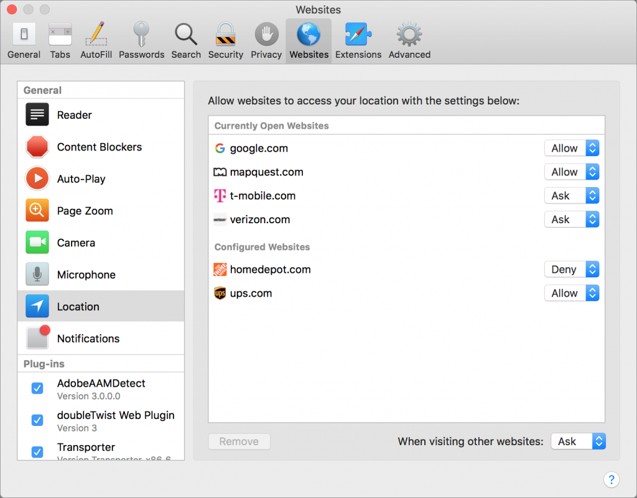The image size is (637, 498).
Task: Open the Websites globe icon
Action: click(x=309, y=34)
